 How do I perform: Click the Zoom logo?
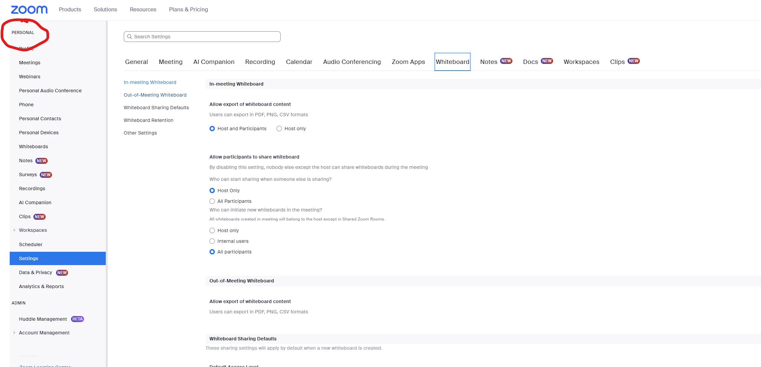pyautogui.click(x=29, y=10)
